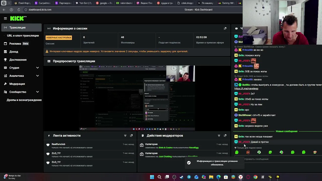
Task: Click the BotRix username in chat
Action: 246,85
